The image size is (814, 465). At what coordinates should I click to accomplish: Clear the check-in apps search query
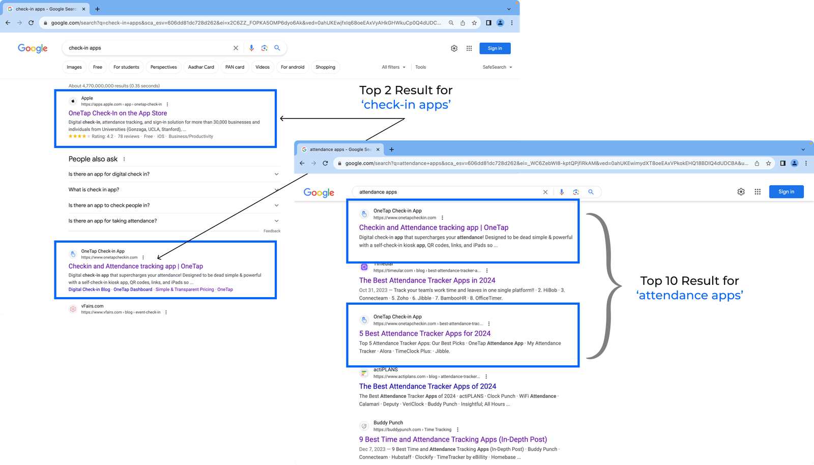236,48
